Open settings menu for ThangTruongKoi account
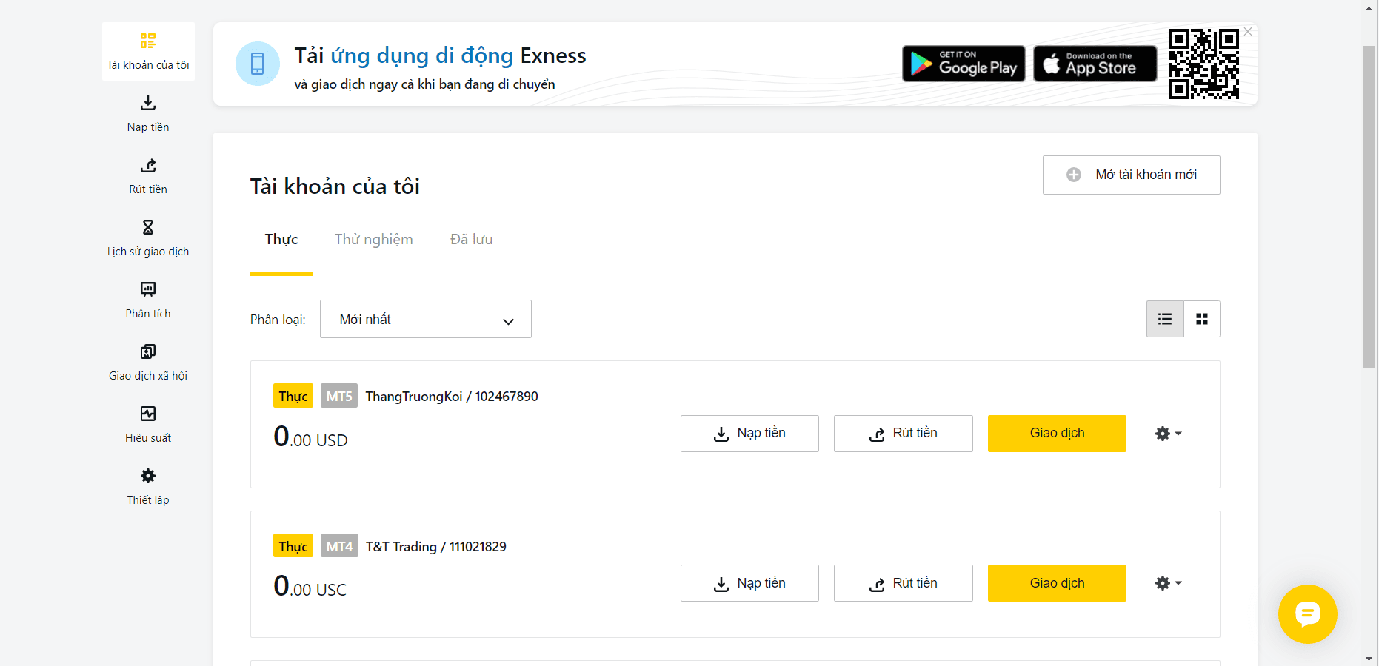Viewport: 1379px width, 666px height. (1169, 434)
